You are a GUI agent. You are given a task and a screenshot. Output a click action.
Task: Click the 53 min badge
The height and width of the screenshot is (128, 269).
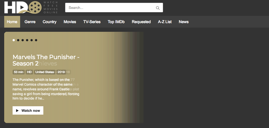(x=18, y=72)
